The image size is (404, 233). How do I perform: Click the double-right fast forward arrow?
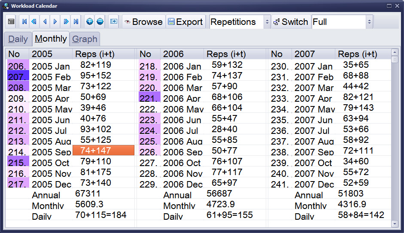[66, 22]
